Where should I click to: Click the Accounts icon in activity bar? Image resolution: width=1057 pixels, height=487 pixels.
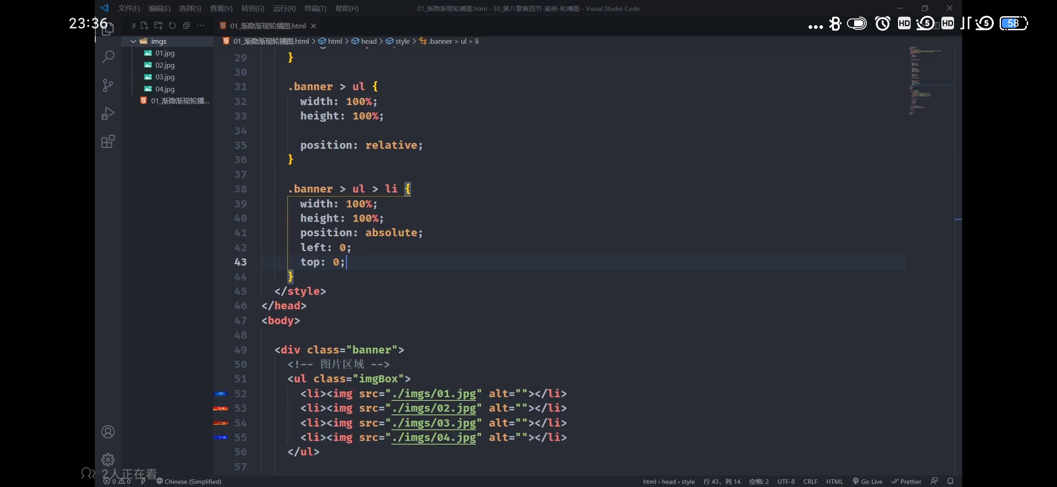coord(108,432)
